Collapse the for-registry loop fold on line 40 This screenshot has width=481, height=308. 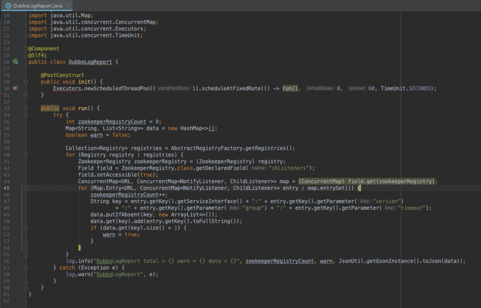point(26,155)
